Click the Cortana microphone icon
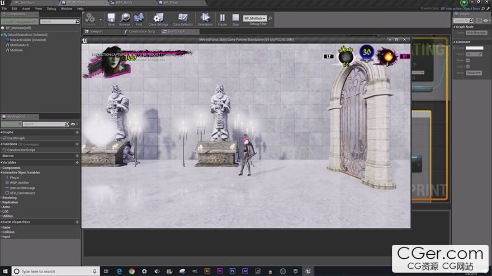Viewport: 492px width, 276px height. tap(94, 272)
